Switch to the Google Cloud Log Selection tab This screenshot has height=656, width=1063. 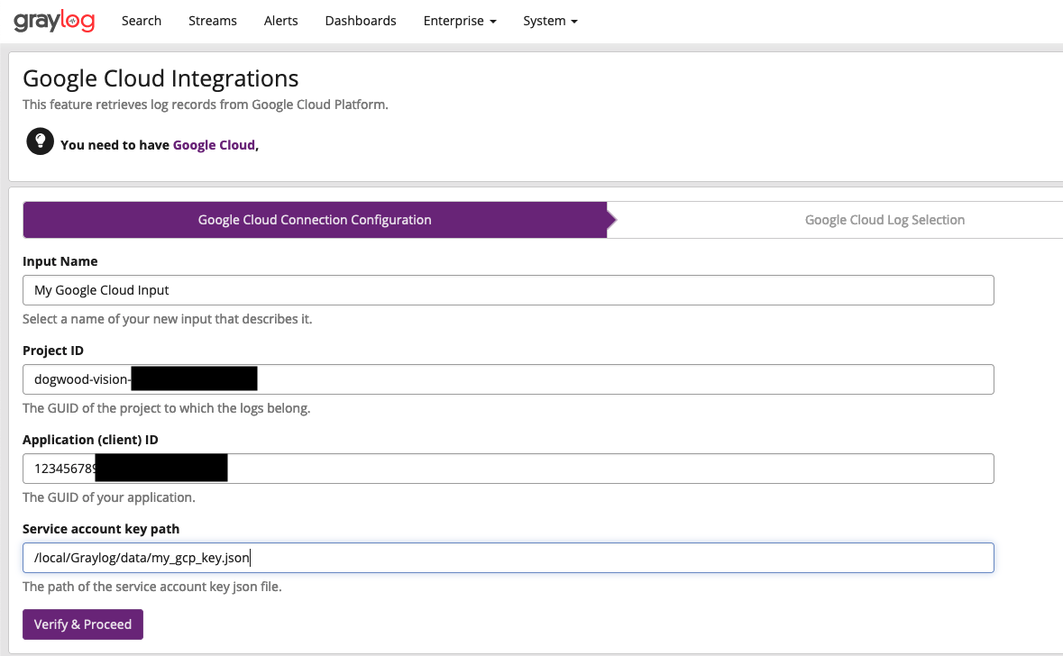[x=884, y=219]
